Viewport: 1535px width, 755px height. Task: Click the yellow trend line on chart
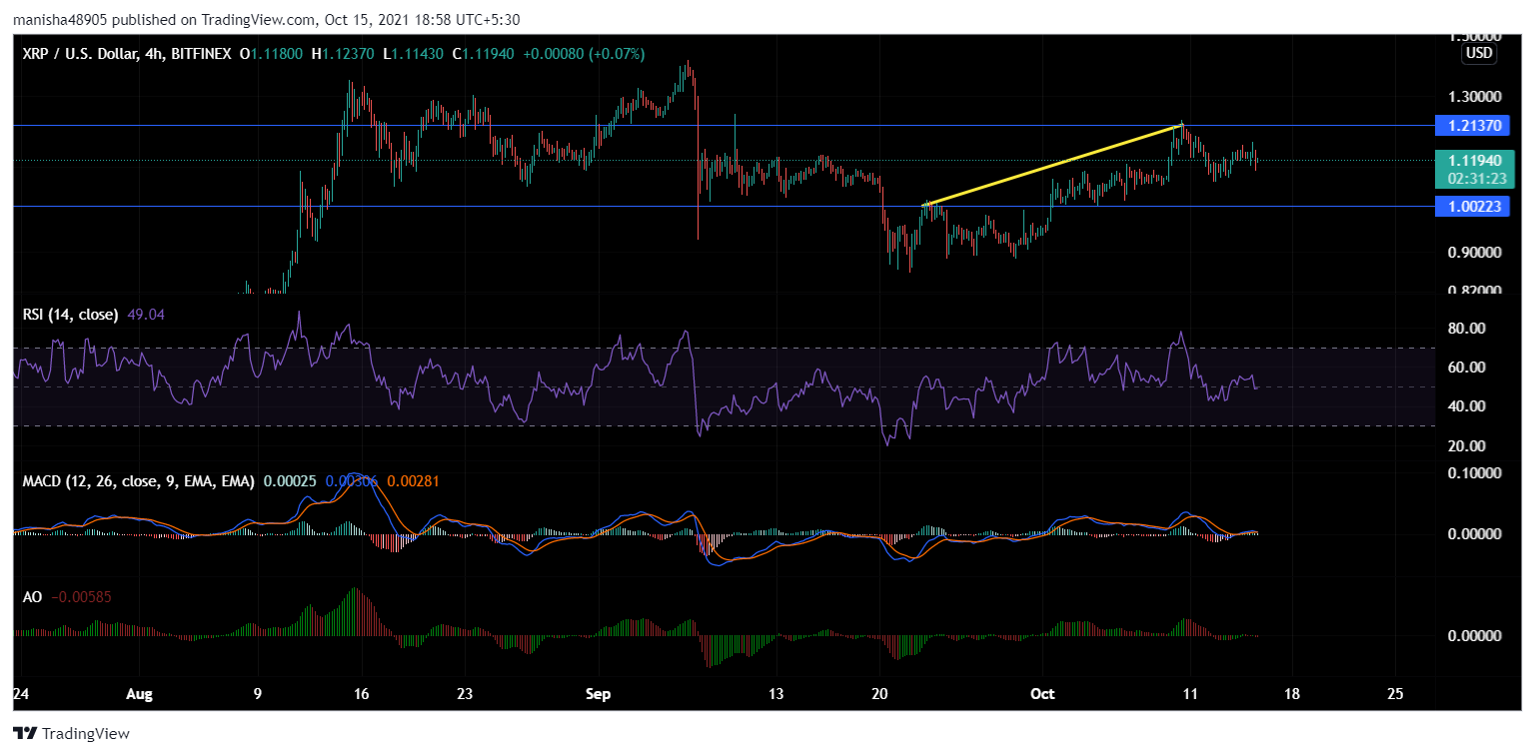pos(1054,165)
